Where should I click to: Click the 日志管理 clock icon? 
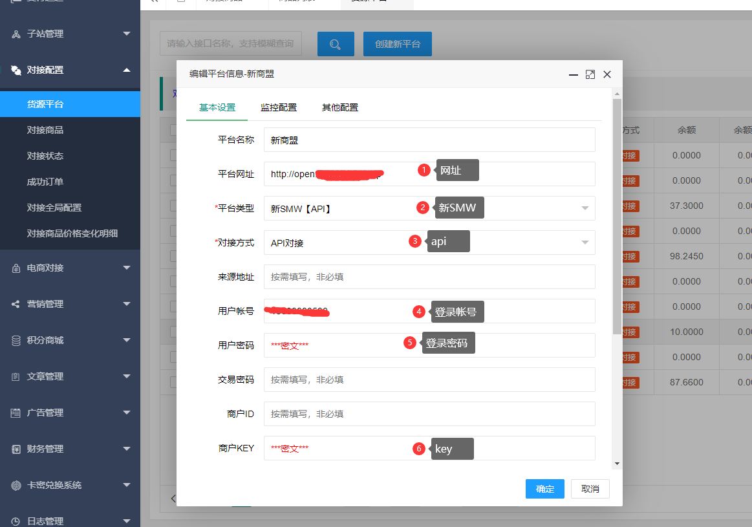coord(16,521)
